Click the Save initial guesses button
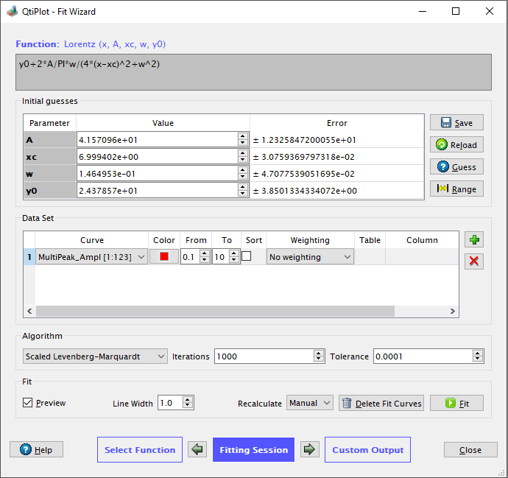Screen dimensions: 508x478 click(456, 123)
